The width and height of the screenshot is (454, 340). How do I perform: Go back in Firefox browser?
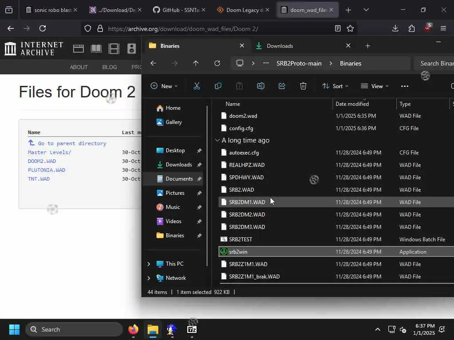point(11,28)
